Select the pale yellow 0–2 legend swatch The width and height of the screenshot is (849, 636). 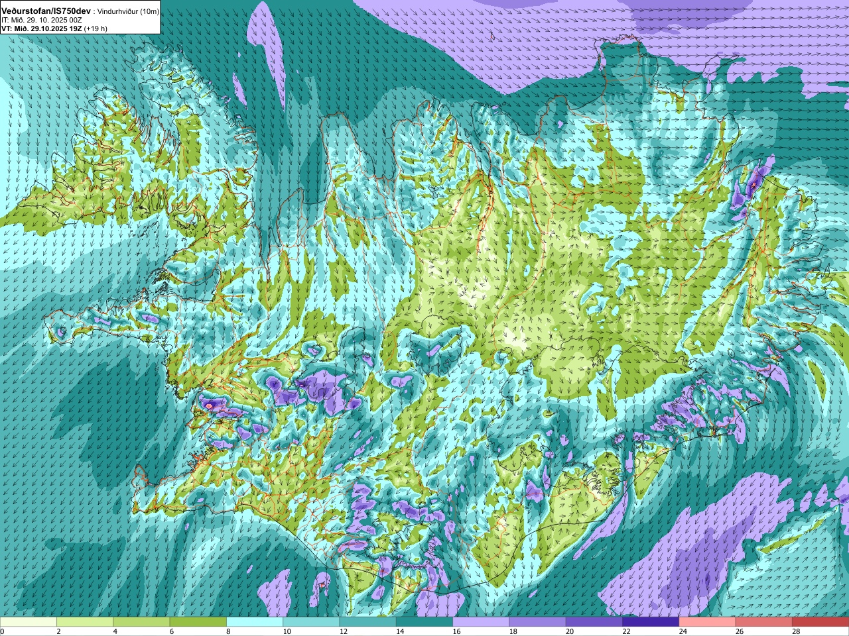pyautogui.click(x=29, y=621)
